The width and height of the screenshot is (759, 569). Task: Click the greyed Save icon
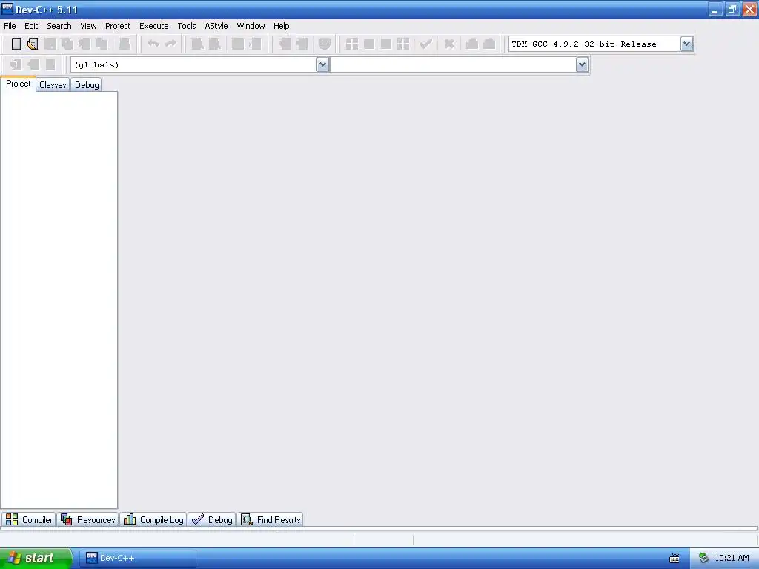coord(50,44)
